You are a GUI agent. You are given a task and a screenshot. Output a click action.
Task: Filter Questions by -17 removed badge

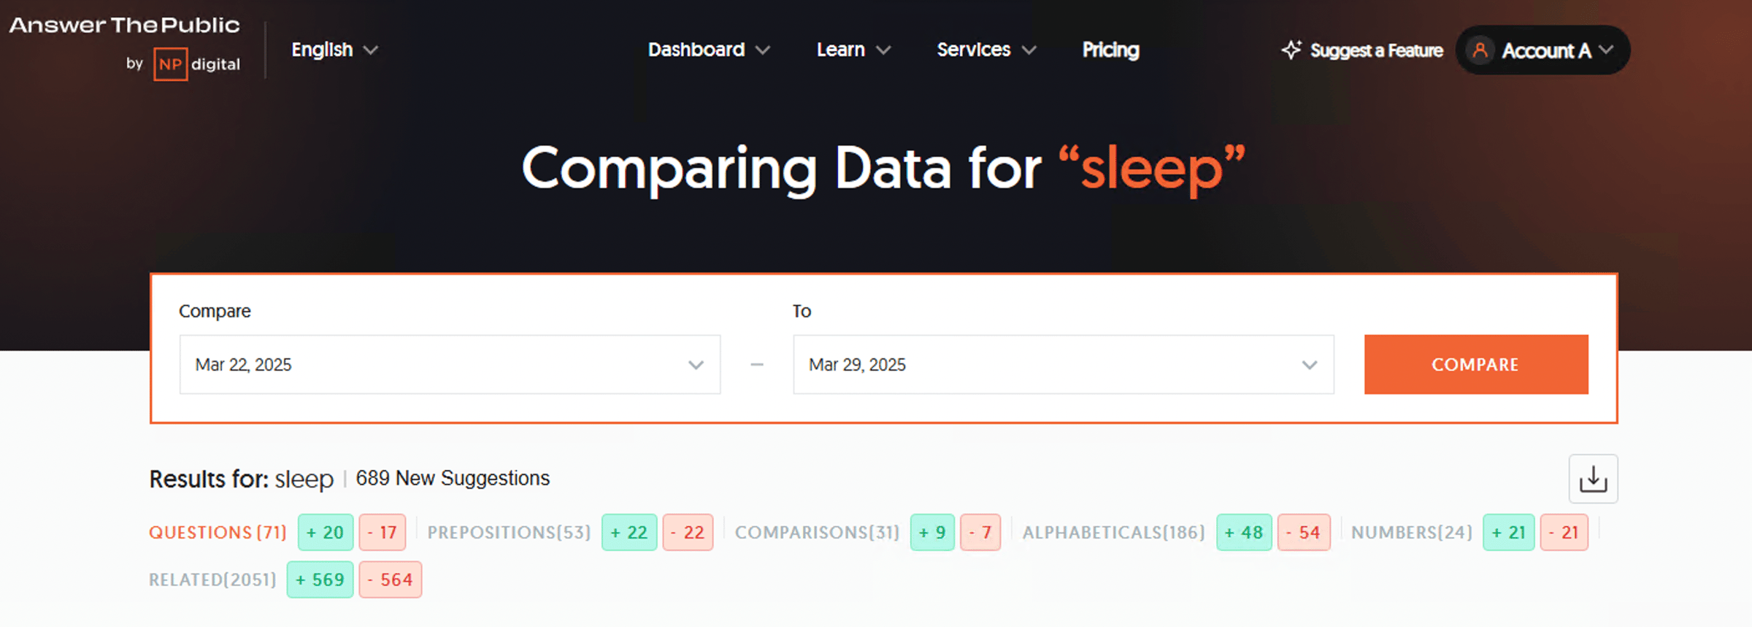(x=382, y=533)
